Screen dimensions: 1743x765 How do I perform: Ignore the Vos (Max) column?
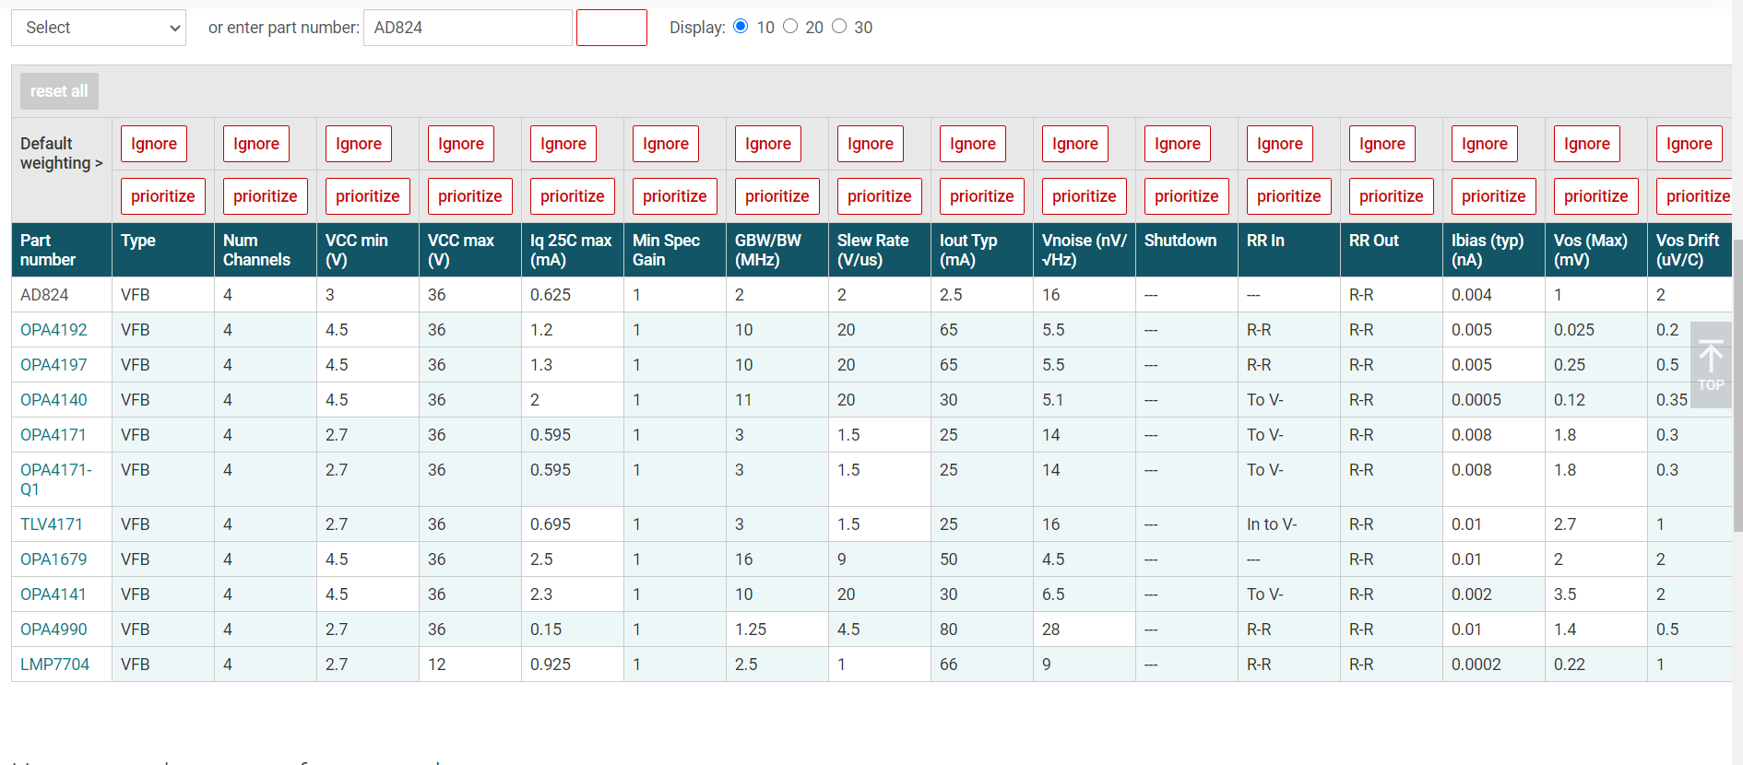click(1587, 144)
